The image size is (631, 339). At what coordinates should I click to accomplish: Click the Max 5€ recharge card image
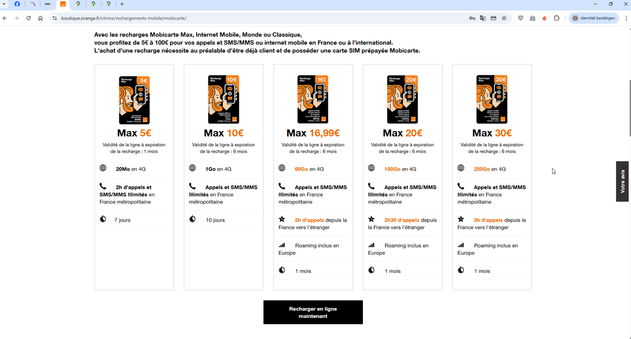tap(134, 100)
